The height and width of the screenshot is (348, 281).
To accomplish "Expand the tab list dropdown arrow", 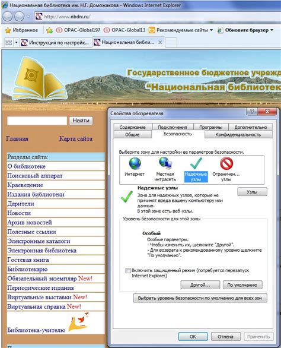I will [x=16, y=42].
